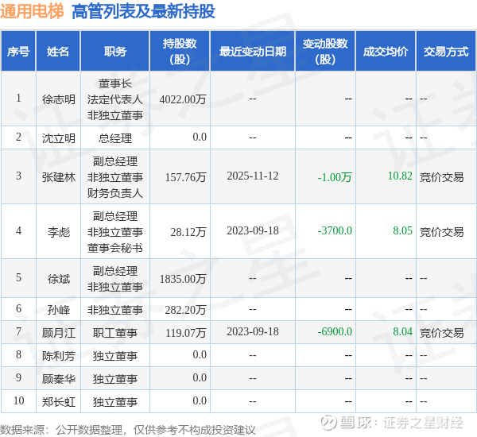
Task: Click the 姓名 column header
Action: 58,51
